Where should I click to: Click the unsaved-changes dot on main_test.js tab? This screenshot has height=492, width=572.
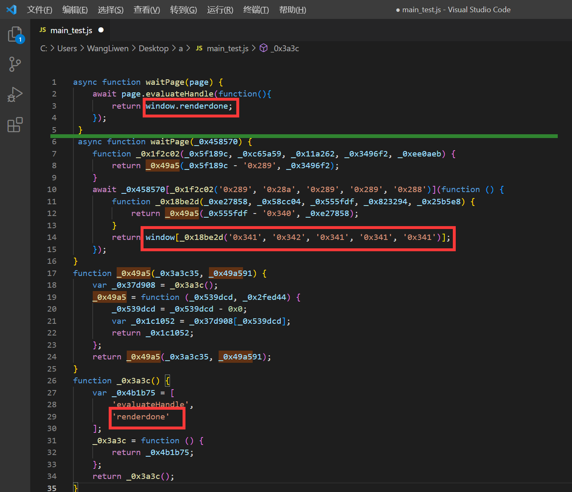point(100,30)
